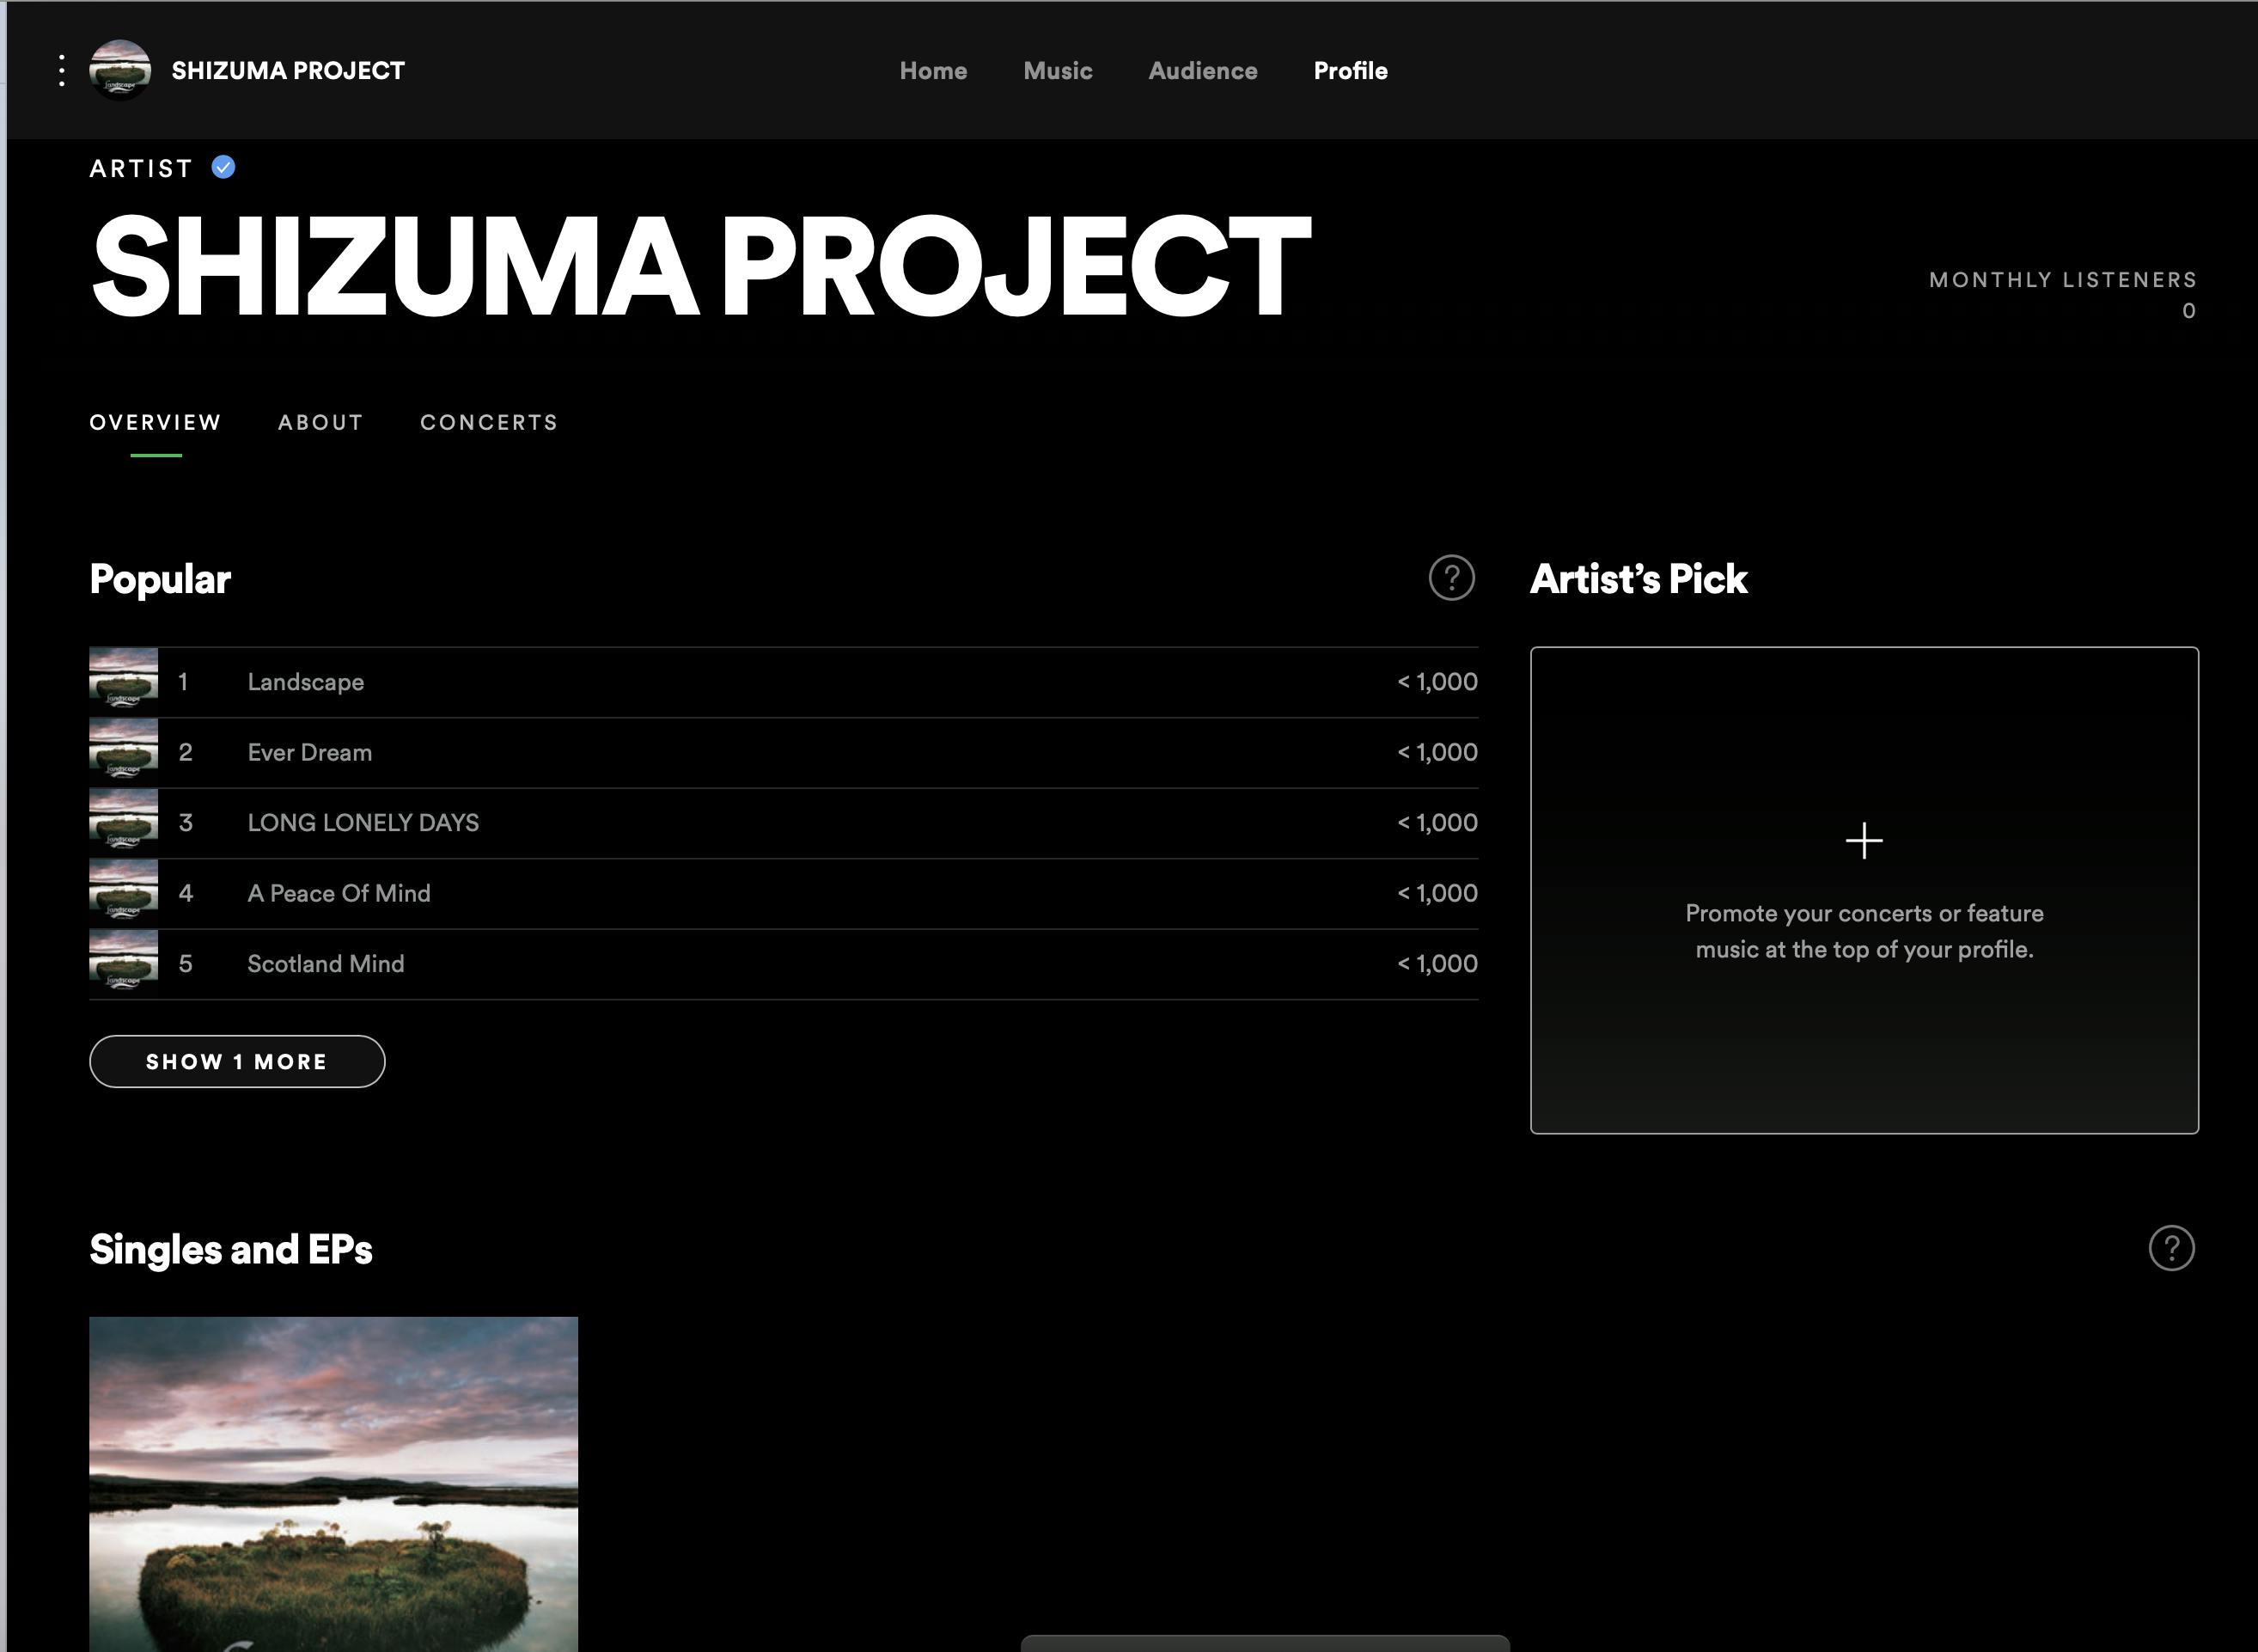
Task: Click the SHIZUMA PROJECT avatar in header
Action: pos(120,70)
